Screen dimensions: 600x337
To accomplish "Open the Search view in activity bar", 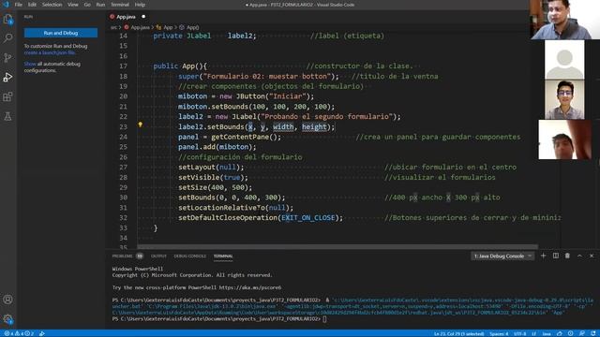I will tap(7, 38).
